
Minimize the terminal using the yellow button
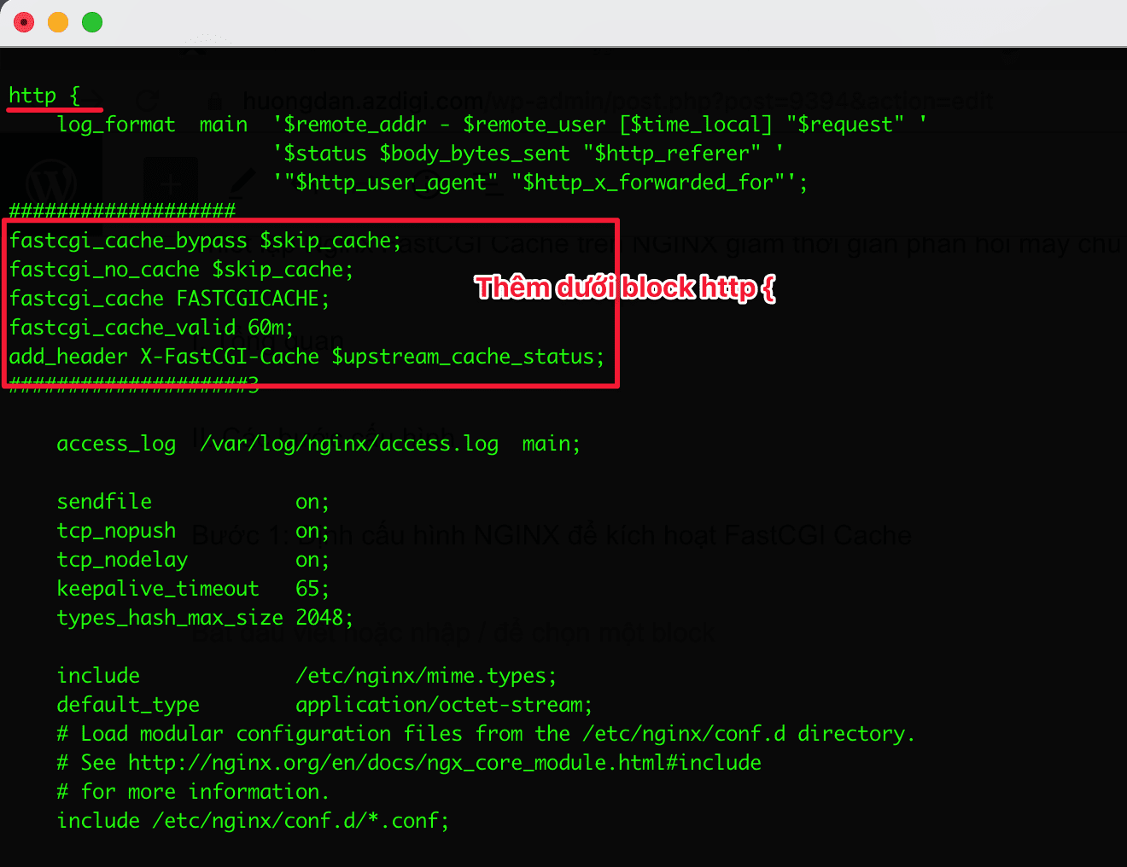(58, 22)
